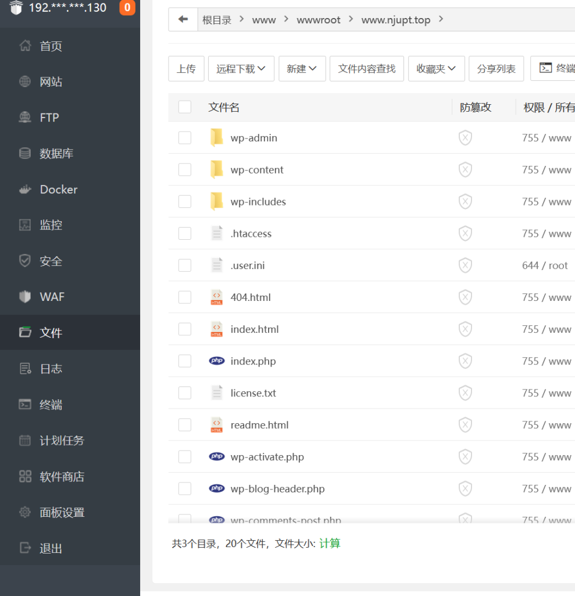Click the PHP icon beside wp-activate.php

pos(216,457)
